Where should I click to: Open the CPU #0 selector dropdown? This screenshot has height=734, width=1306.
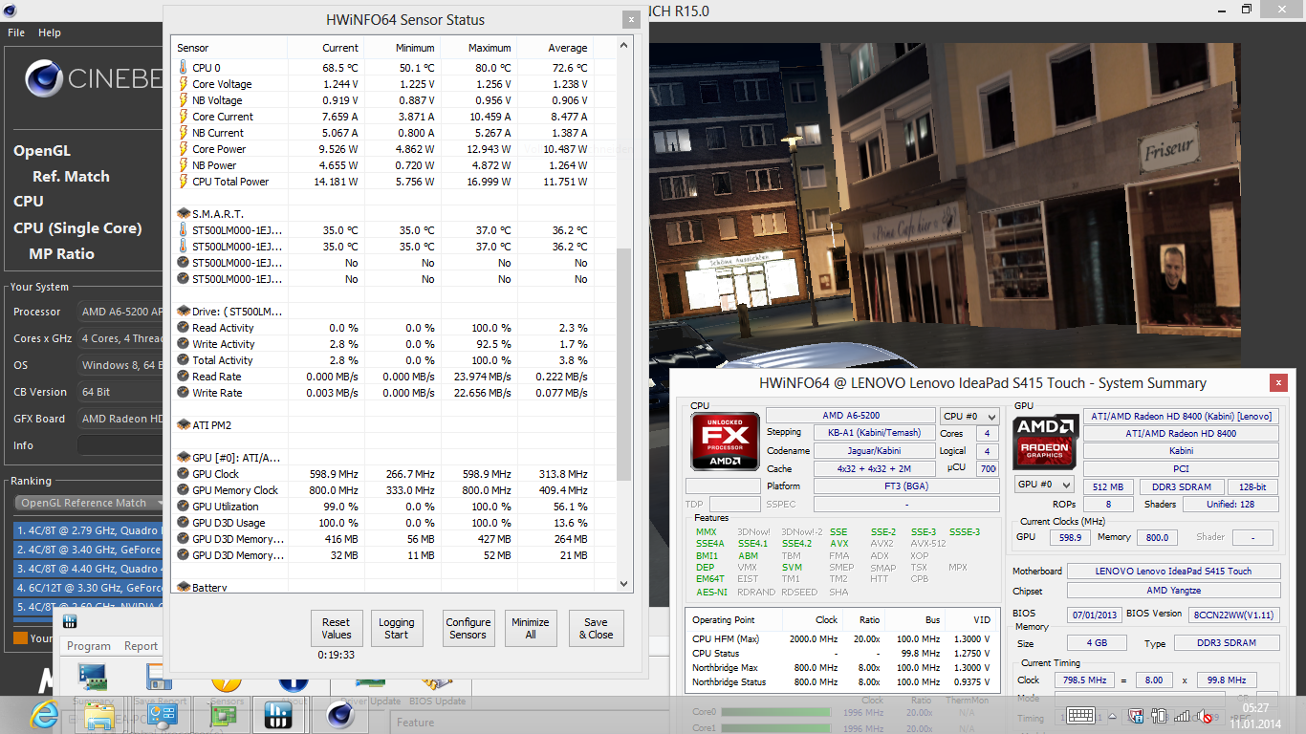(969, 417)
